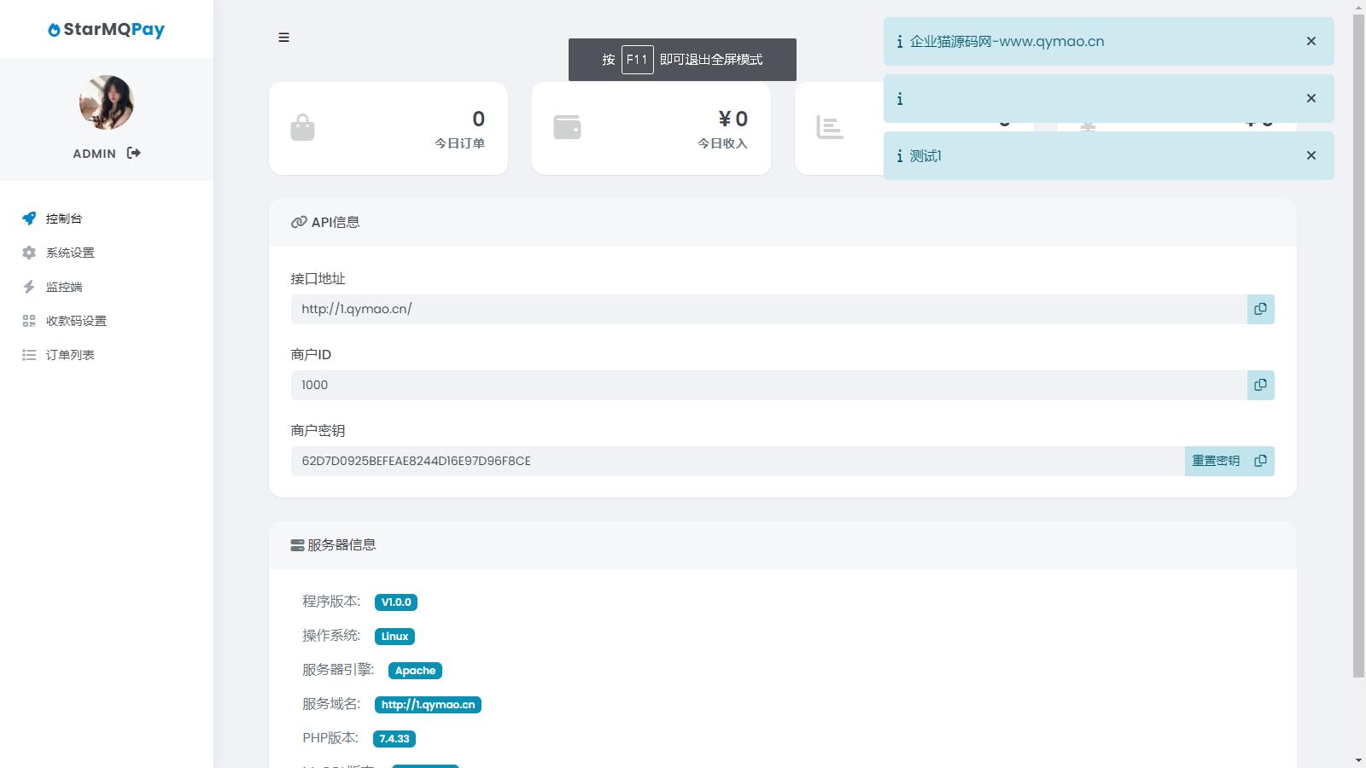Click the admin avatar photo
Screen dimensions: 1366x768
tap(107, 102)
